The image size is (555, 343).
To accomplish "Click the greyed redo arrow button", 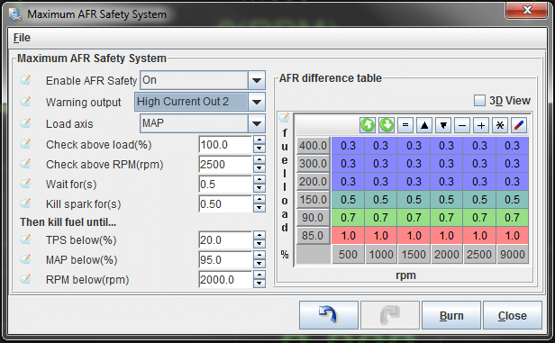I will pyautogui.click(x=390, y=315).
